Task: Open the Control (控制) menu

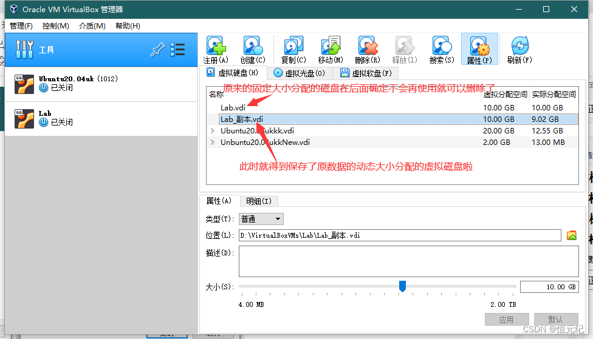Action: click(x=56, y=25)
